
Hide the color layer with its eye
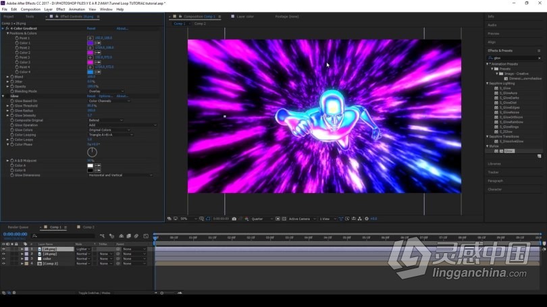(3, 259)
